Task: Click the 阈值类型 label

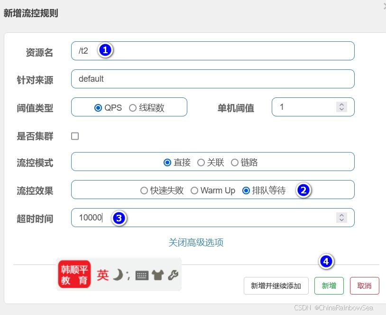Action: (35, 108)
